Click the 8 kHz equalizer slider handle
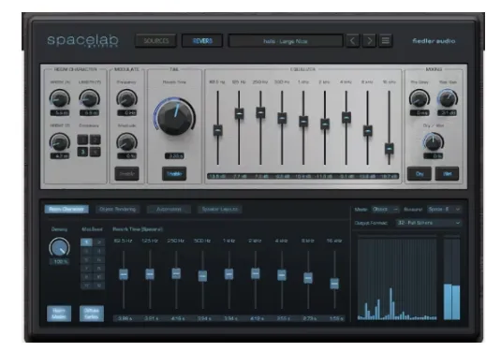This screenshot has height=352, width=501. [x=368, y=131]
